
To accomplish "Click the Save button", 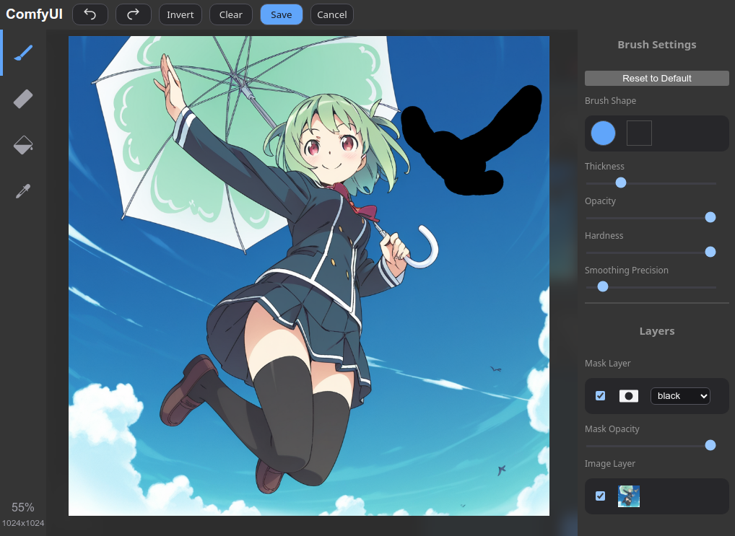I will click(281, 14).
